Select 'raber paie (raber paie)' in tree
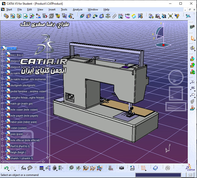 (x=24, y=122)
